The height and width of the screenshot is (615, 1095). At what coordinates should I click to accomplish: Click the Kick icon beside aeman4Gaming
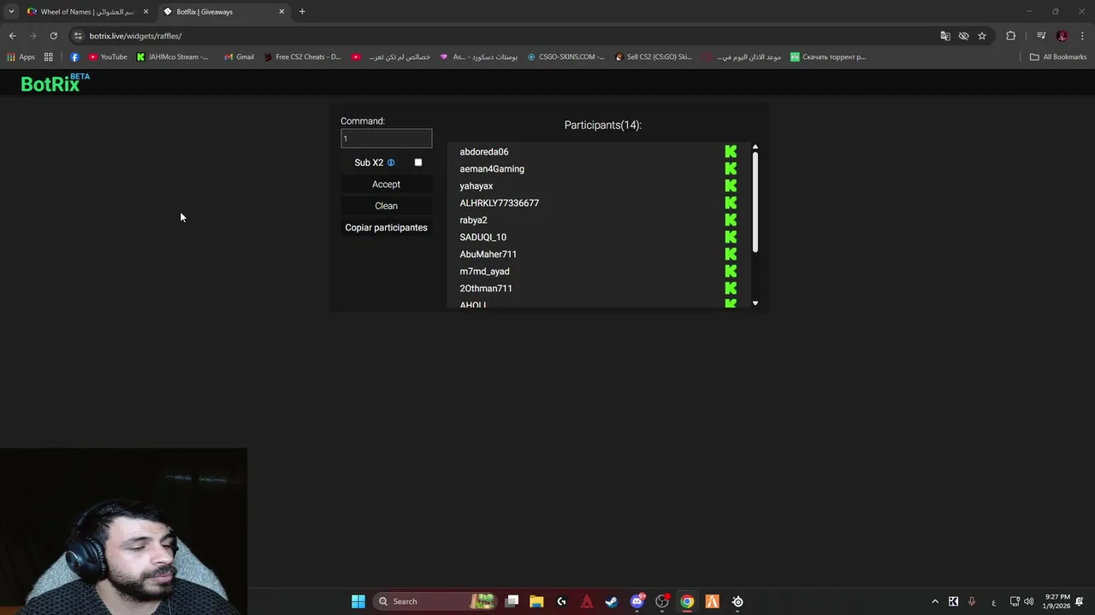pos(731,168)
